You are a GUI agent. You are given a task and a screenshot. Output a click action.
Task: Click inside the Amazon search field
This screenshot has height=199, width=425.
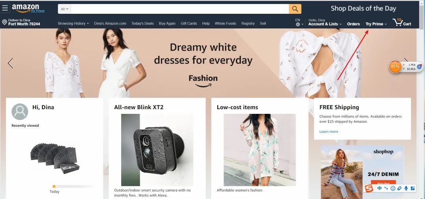pyautogui.click(x=180, y=9)
